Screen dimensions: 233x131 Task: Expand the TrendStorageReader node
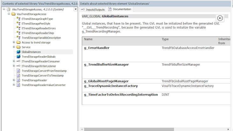pyautogui.click(x=14, y=80)
